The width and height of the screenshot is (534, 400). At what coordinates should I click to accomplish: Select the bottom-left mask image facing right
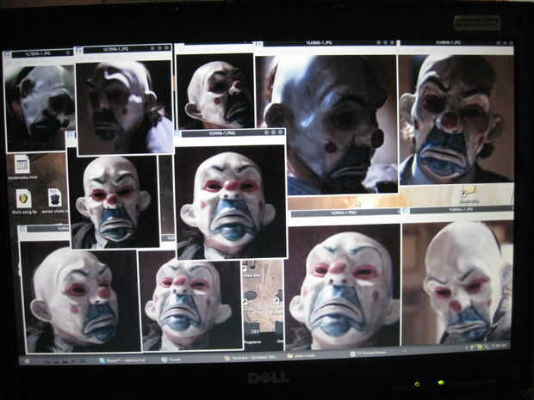point(79,297)
